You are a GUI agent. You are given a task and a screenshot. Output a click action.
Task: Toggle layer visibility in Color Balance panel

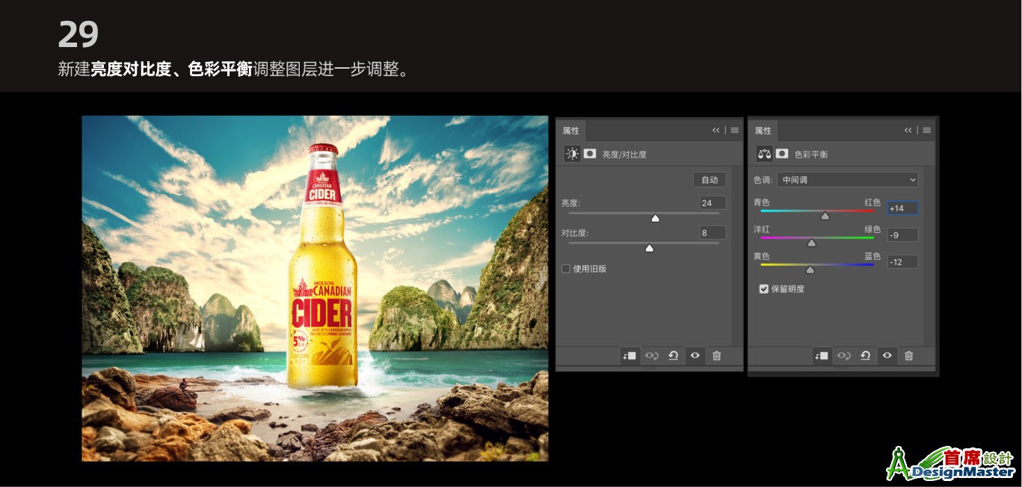tap(887, 356)
